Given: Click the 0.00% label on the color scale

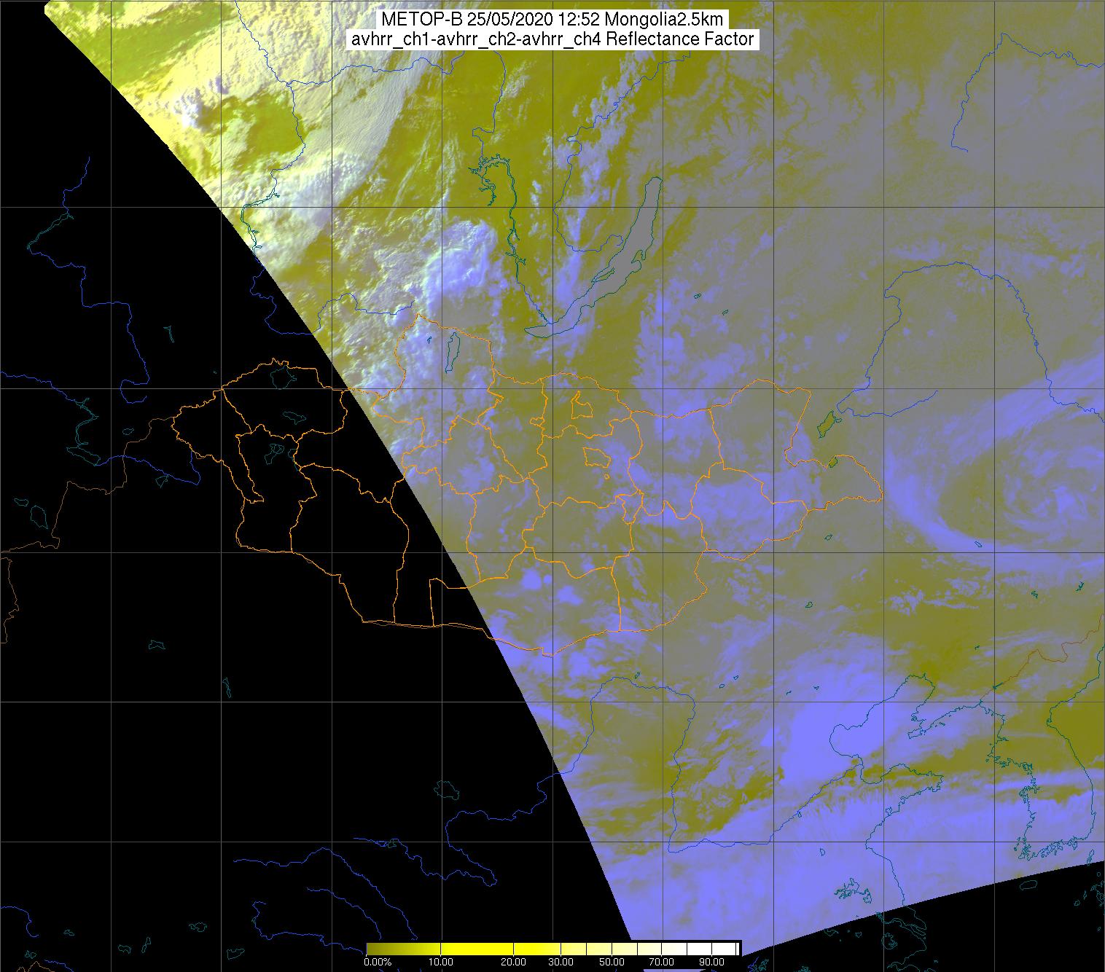Looking at the screenshot, I should [378, 962].
